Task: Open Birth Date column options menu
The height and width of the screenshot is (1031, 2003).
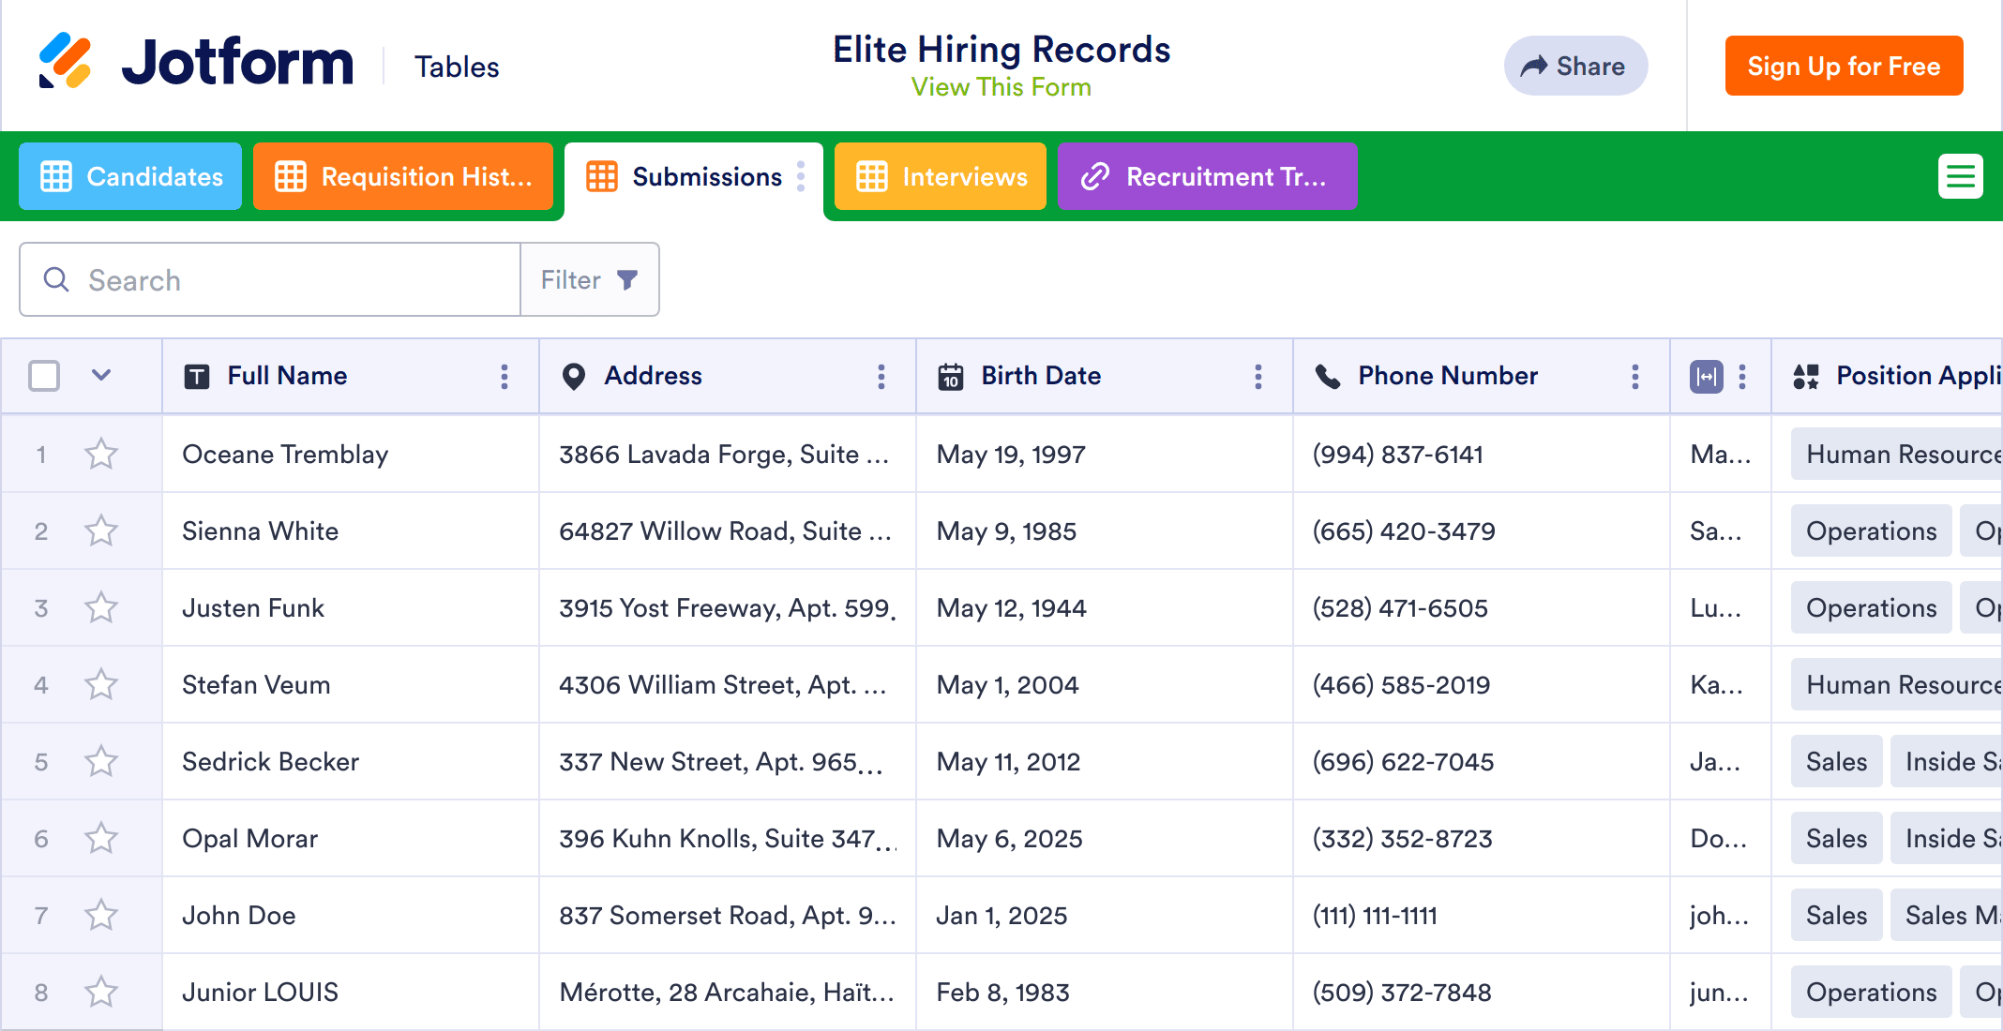Action: point(1258,377)
